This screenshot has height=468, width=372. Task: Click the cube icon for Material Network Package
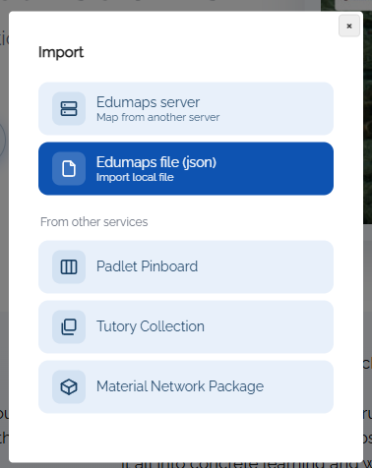pos(69,386)
